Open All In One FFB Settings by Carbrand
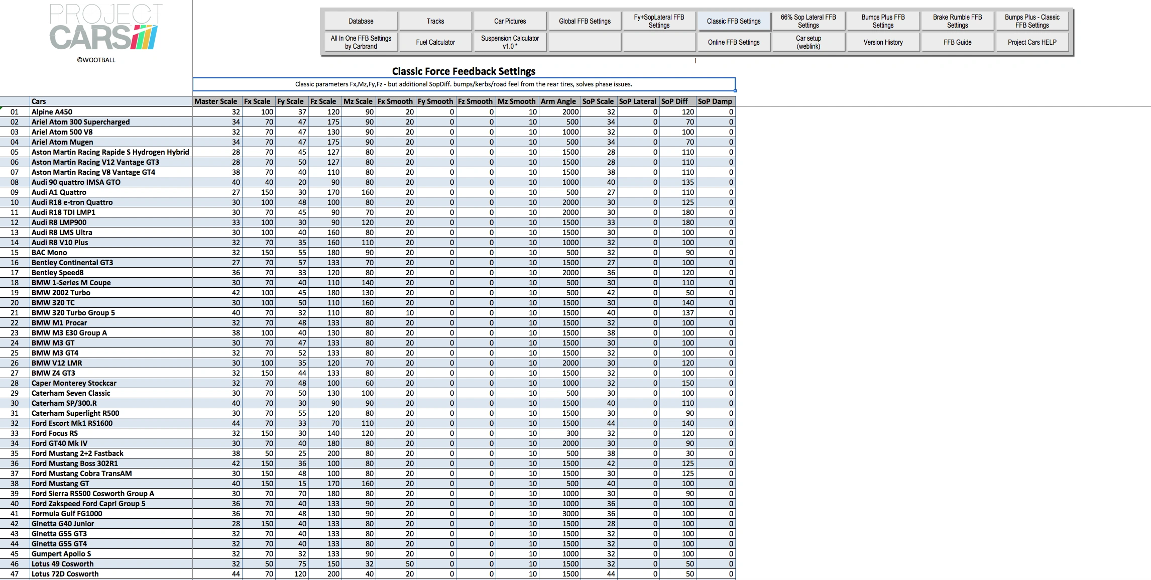The image size is (1151, 580). click(x=361, y=42)
